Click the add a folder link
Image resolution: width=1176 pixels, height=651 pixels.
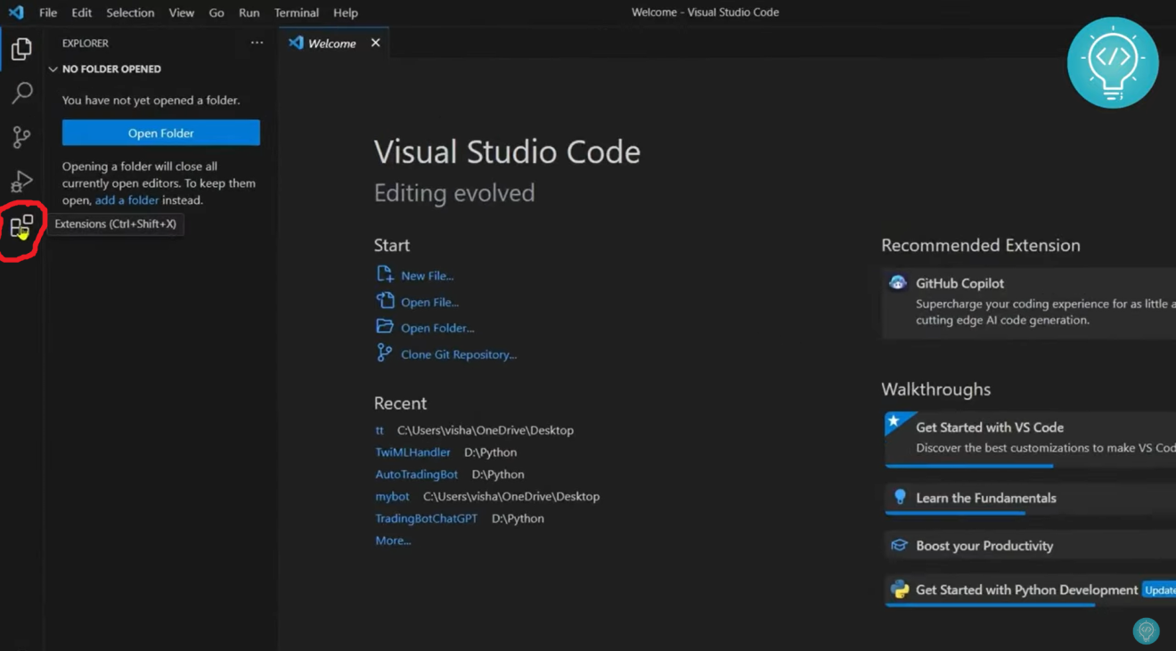(x=127, y=199)
